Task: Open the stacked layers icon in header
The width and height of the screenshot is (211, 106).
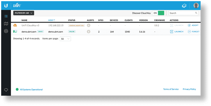Action: [x=184, y=6]
